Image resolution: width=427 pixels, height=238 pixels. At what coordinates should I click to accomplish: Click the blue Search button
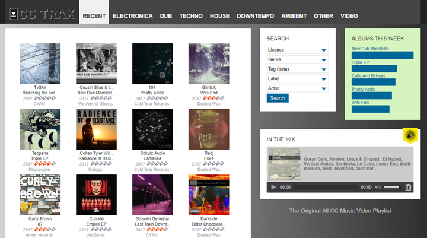tap(278, 98)
